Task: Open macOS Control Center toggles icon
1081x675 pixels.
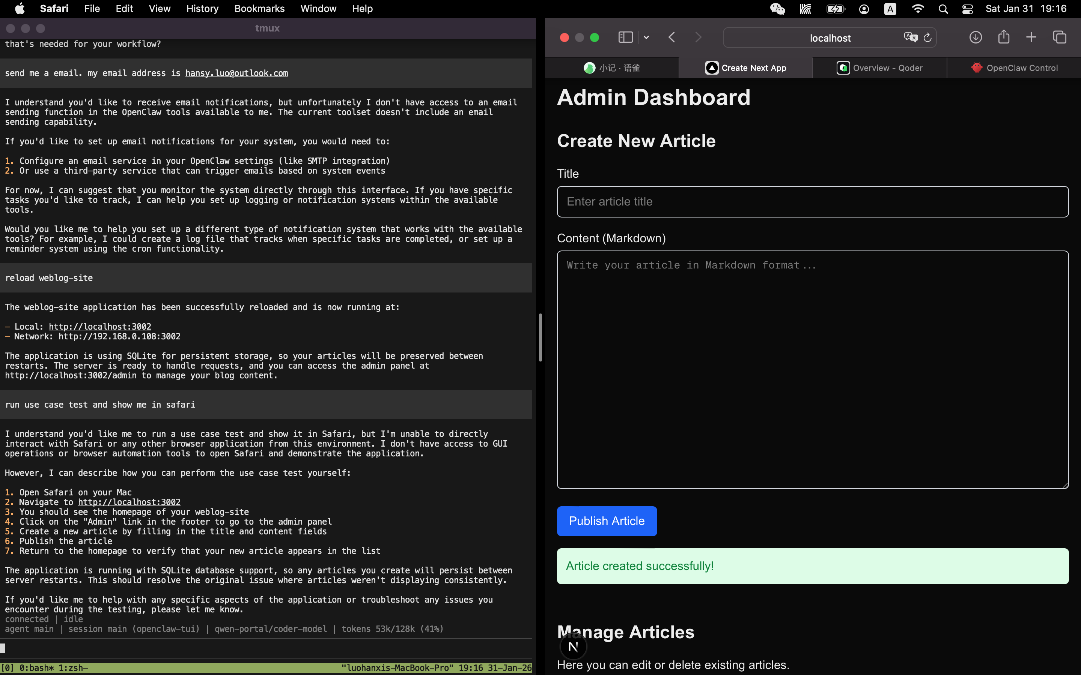Action: tap(968, 9)
